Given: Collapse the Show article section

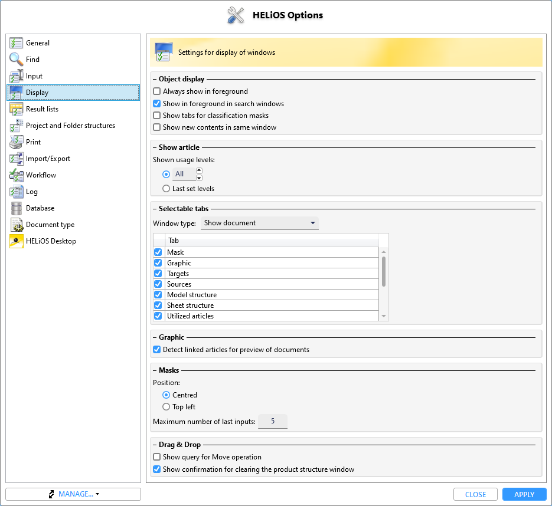Looking at the screenshot, I should (155, 147).
